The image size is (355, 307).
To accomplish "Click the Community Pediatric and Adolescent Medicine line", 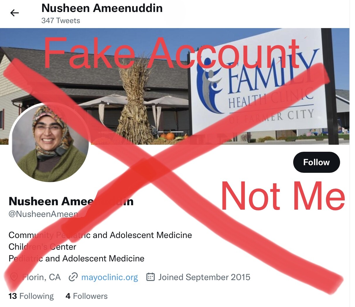I will coord(100,235).
